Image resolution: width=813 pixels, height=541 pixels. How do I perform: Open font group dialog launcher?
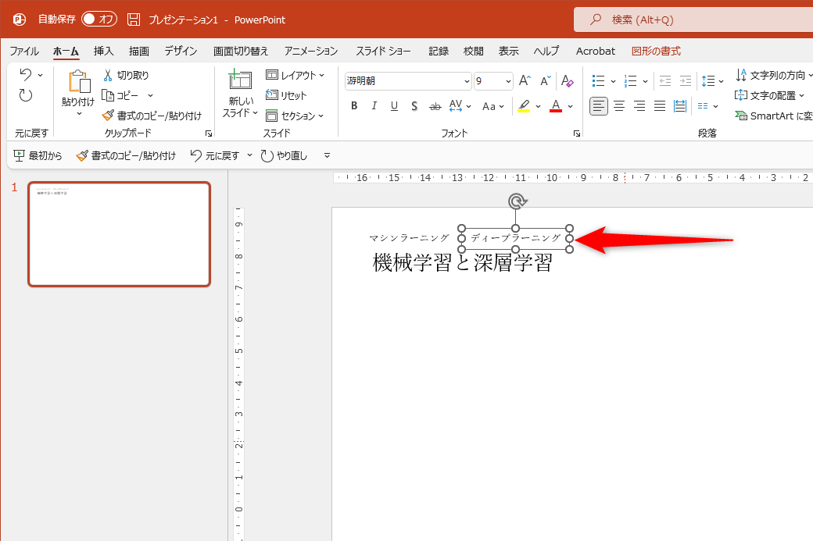click(x=577, y=133)
